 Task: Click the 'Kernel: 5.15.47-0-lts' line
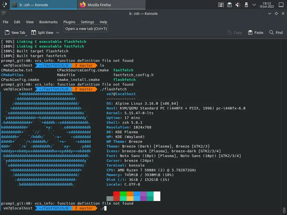click(x=130, y=113)
